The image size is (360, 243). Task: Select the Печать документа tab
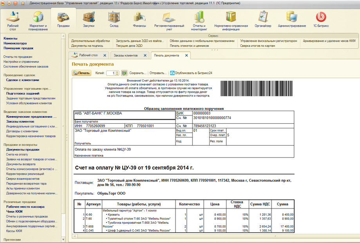pyautogui.click(x=166, y=55)
